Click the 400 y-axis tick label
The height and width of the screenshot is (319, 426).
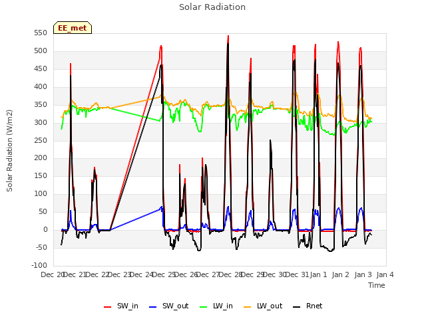tap(41, 87)
